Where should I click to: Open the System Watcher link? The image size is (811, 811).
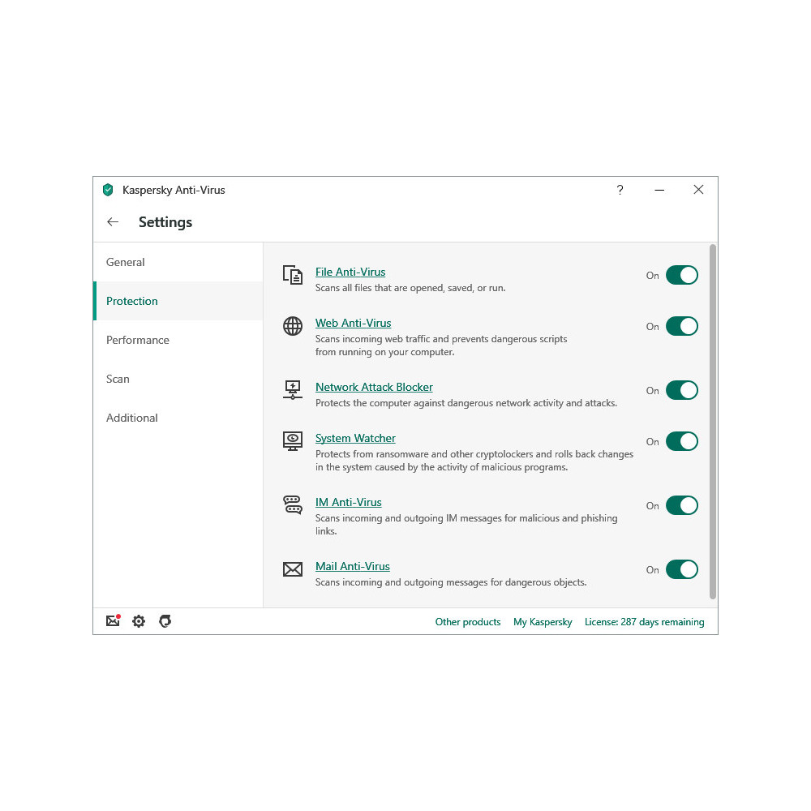click(355, 439)
